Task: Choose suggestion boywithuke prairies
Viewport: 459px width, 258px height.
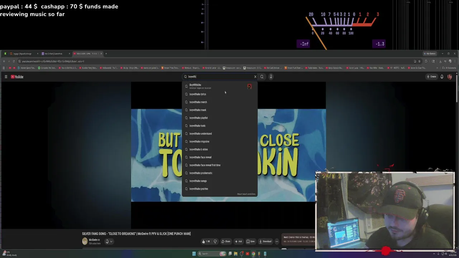Action: (219, 189)
